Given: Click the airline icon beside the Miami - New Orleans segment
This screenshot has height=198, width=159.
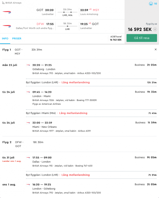Looking at the screenshot, I should (28, 123).
